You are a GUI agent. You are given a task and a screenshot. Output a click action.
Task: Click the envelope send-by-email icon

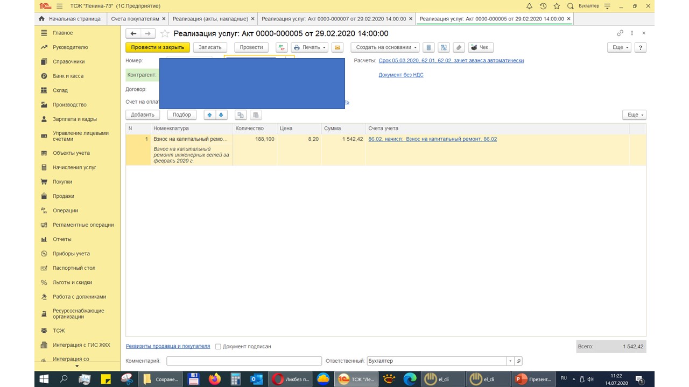338,47
